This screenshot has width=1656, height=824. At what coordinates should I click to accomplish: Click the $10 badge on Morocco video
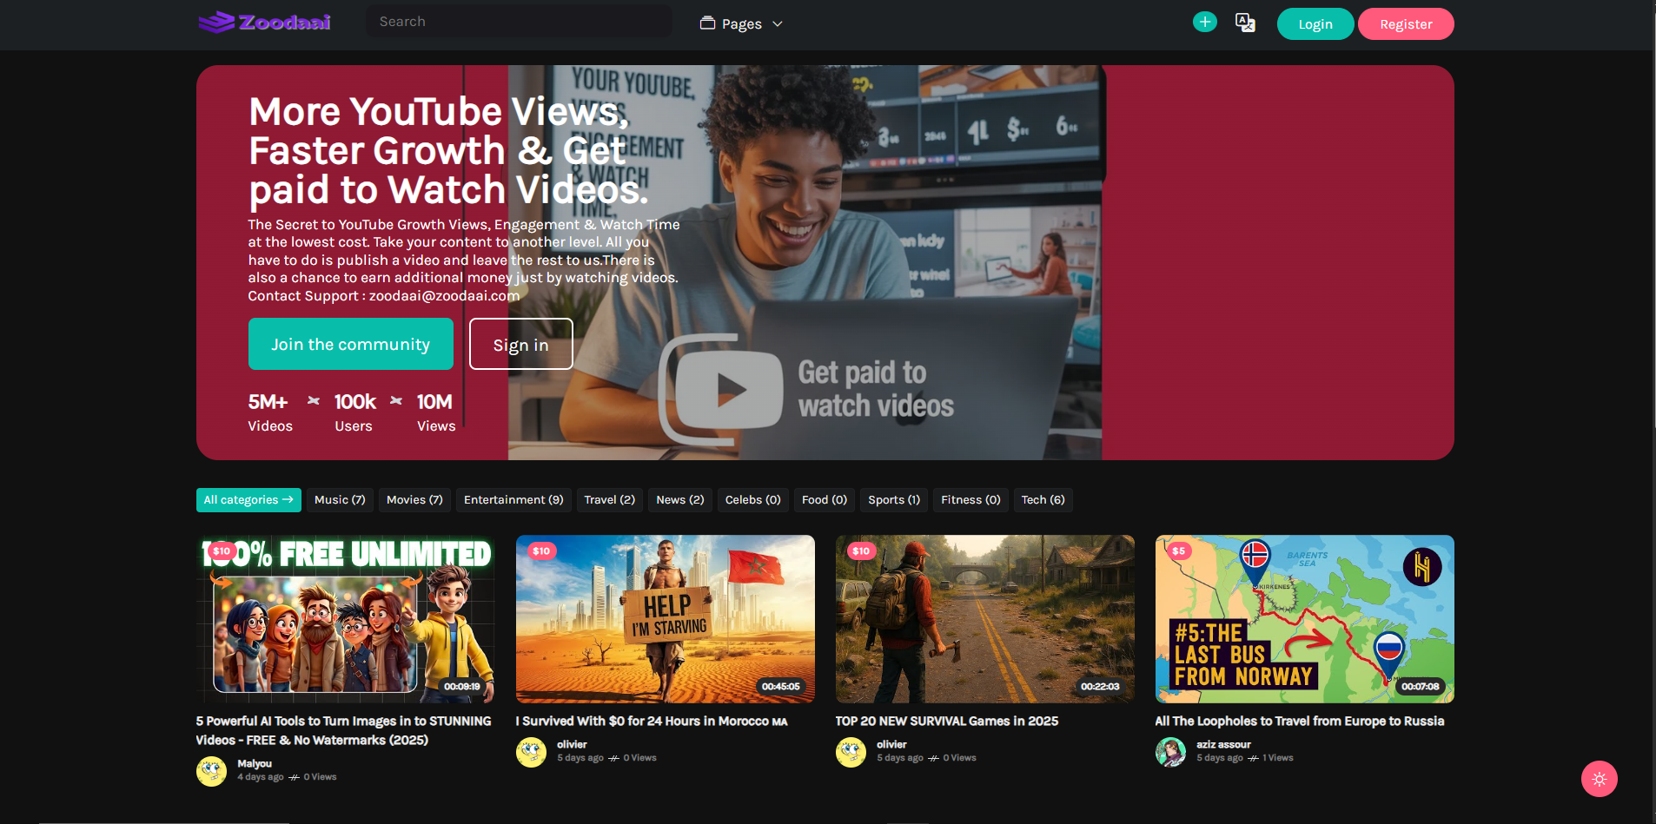(x=541, y=550)
